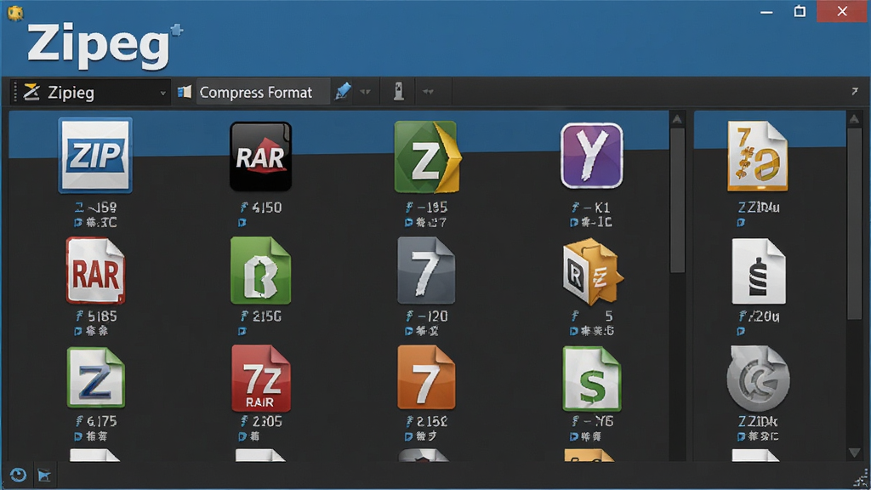Image resolution: width=871 pixels, height=490 pixels.
Task: Select the orange 7 document icon
Action: [x=426, y=377]
